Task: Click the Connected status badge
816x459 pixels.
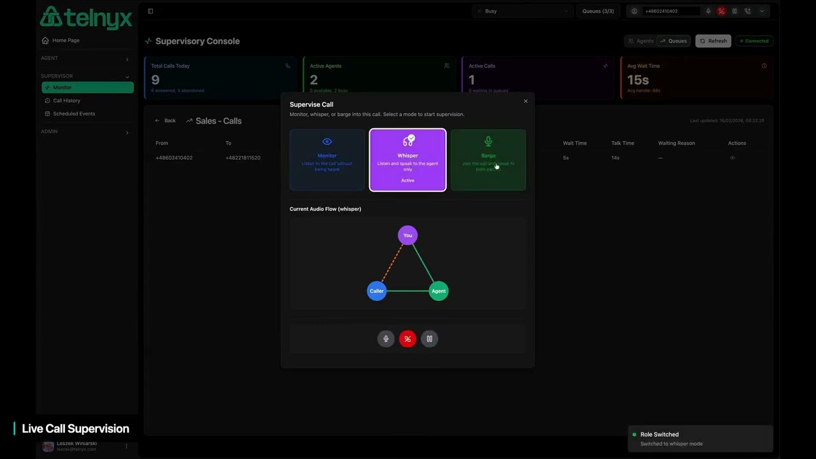Action: click(754, 41)
